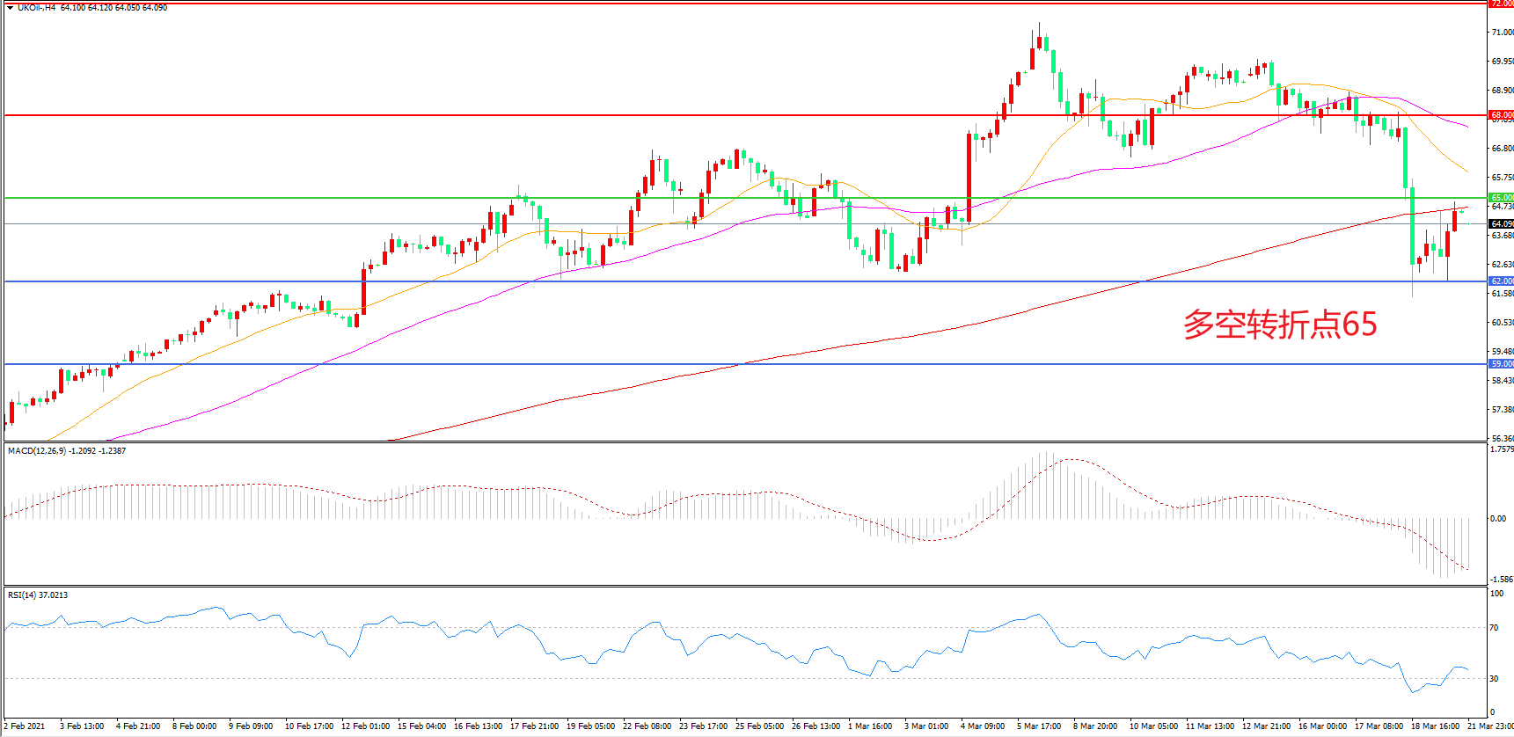Click the 12 Feb 01:00 time label
Viewport: 1514px width, 737px height.
pos(365,726)
